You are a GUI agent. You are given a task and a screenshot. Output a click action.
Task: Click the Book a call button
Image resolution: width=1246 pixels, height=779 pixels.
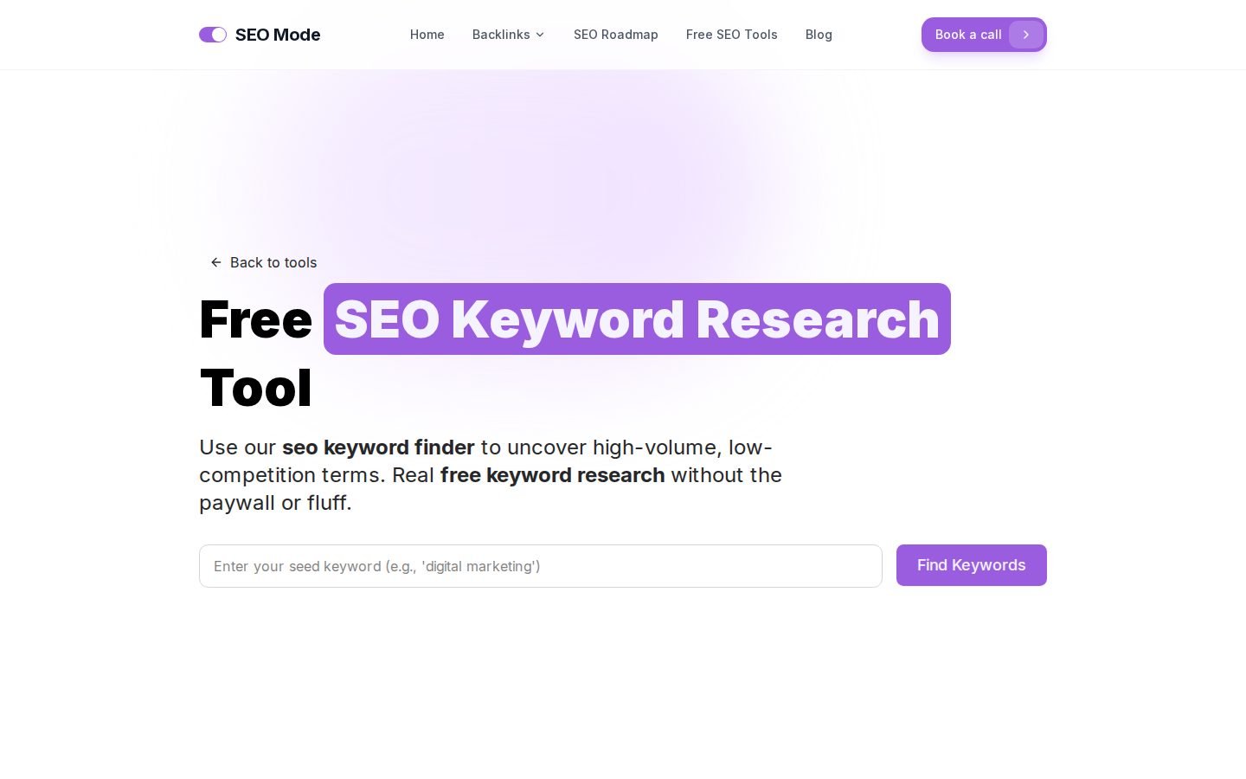coord(984,35)
